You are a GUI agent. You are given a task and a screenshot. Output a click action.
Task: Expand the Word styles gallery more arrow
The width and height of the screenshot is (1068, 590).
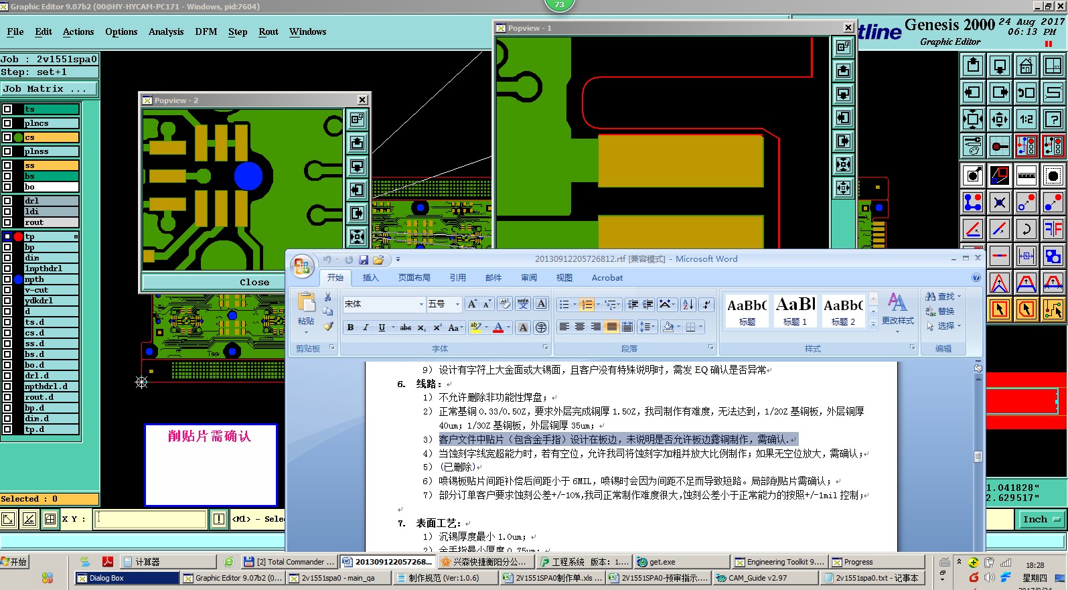873,323
